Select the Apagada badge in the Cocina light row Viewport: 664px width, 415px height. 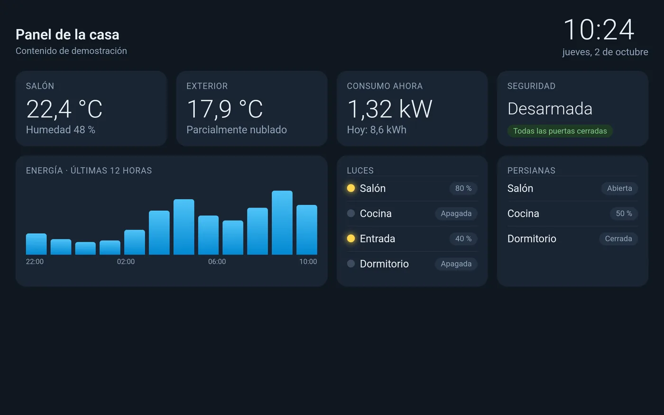[x=456, y=213]
